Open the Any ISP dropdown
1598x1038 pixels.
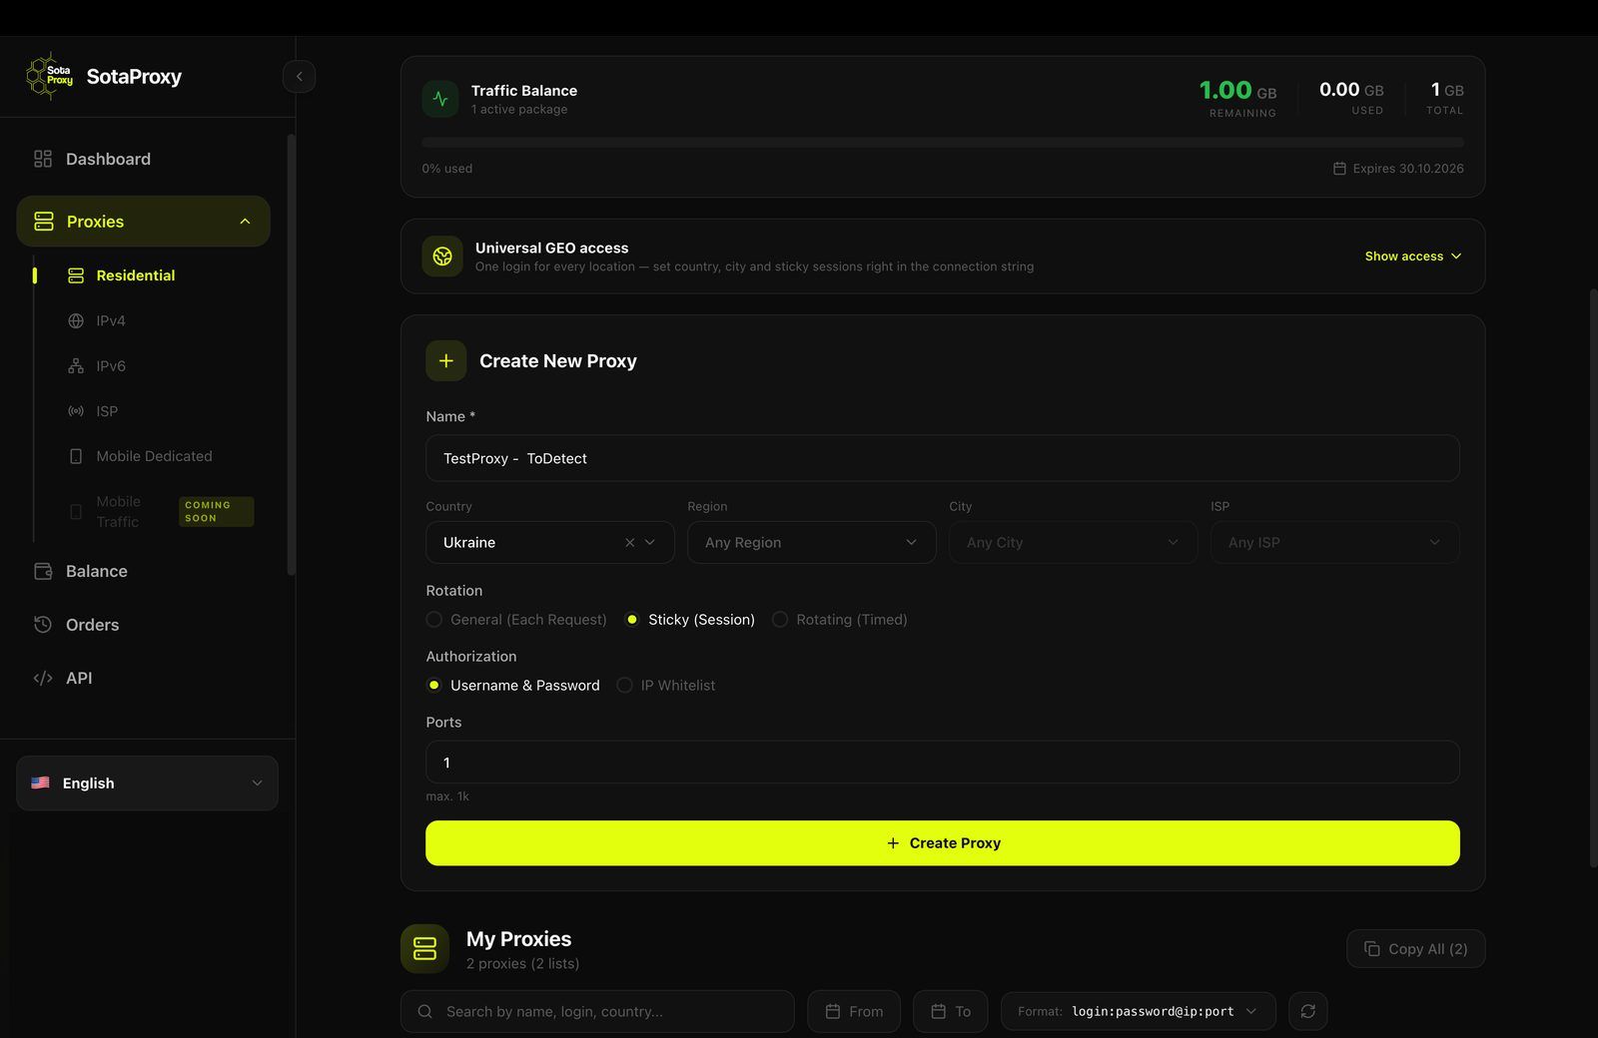pos(1334,543)
